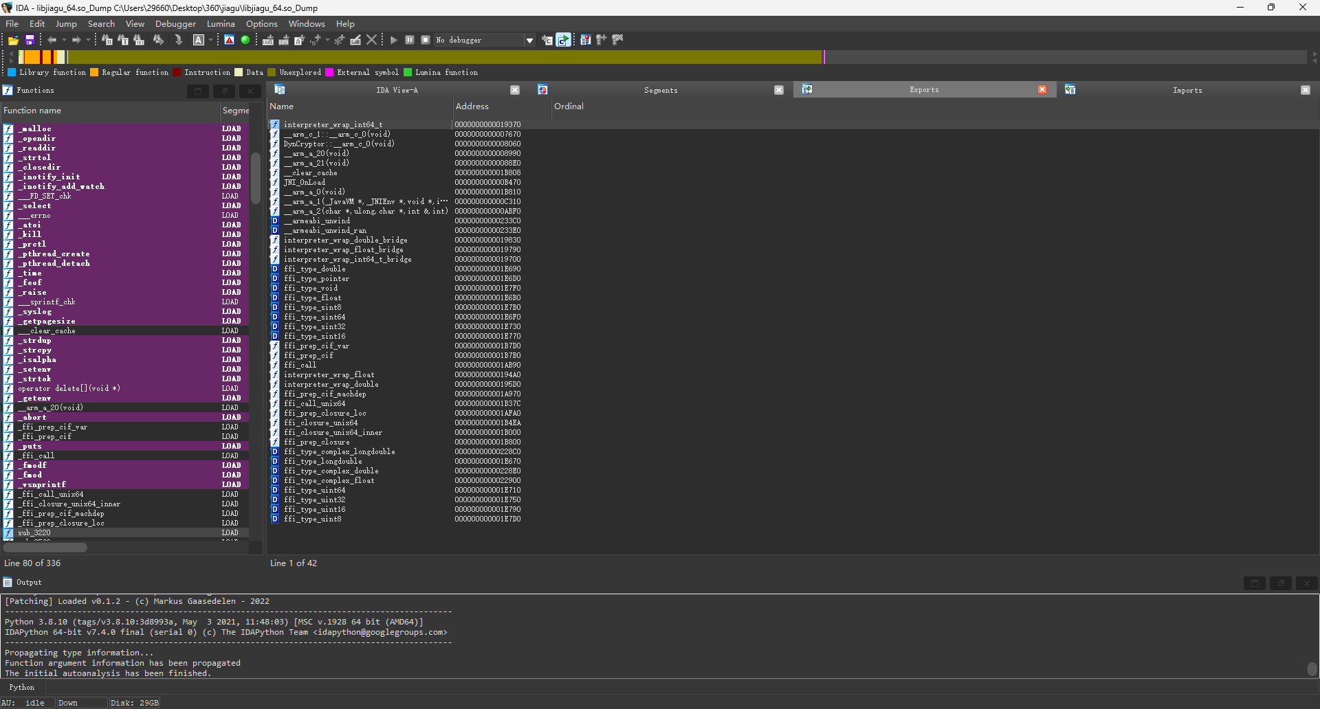Image resolution: width=1320 pixels, height=709 pixels.
Task: Click the last gray toolbar icon with X
Action: coord(617,41)
